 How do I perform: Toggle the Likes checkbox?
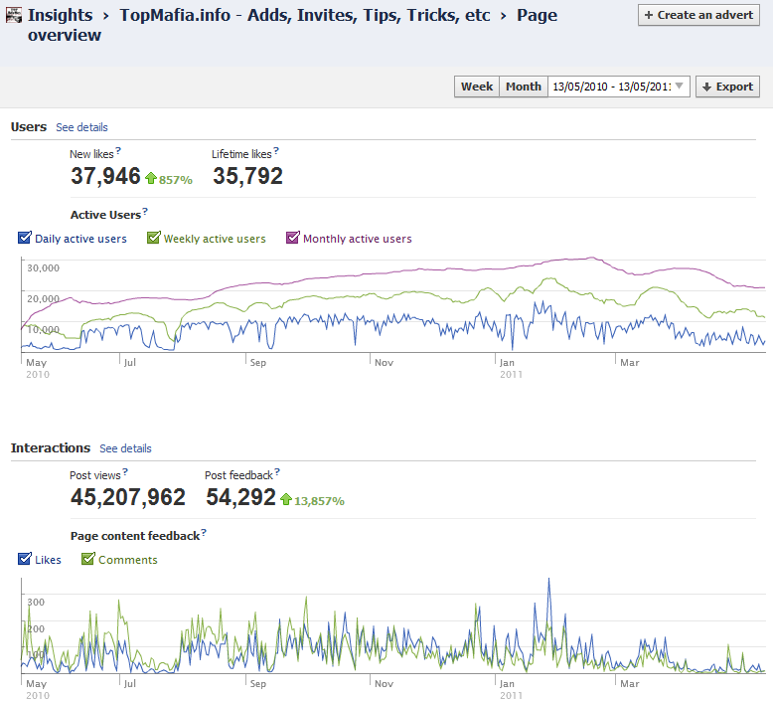tap(24, 559)
